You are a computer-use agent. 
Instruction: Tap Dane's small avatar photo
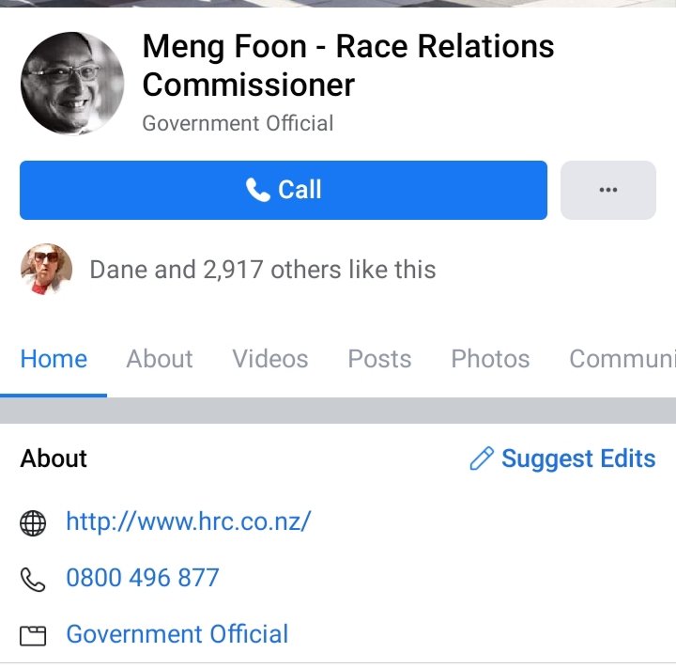46,270
